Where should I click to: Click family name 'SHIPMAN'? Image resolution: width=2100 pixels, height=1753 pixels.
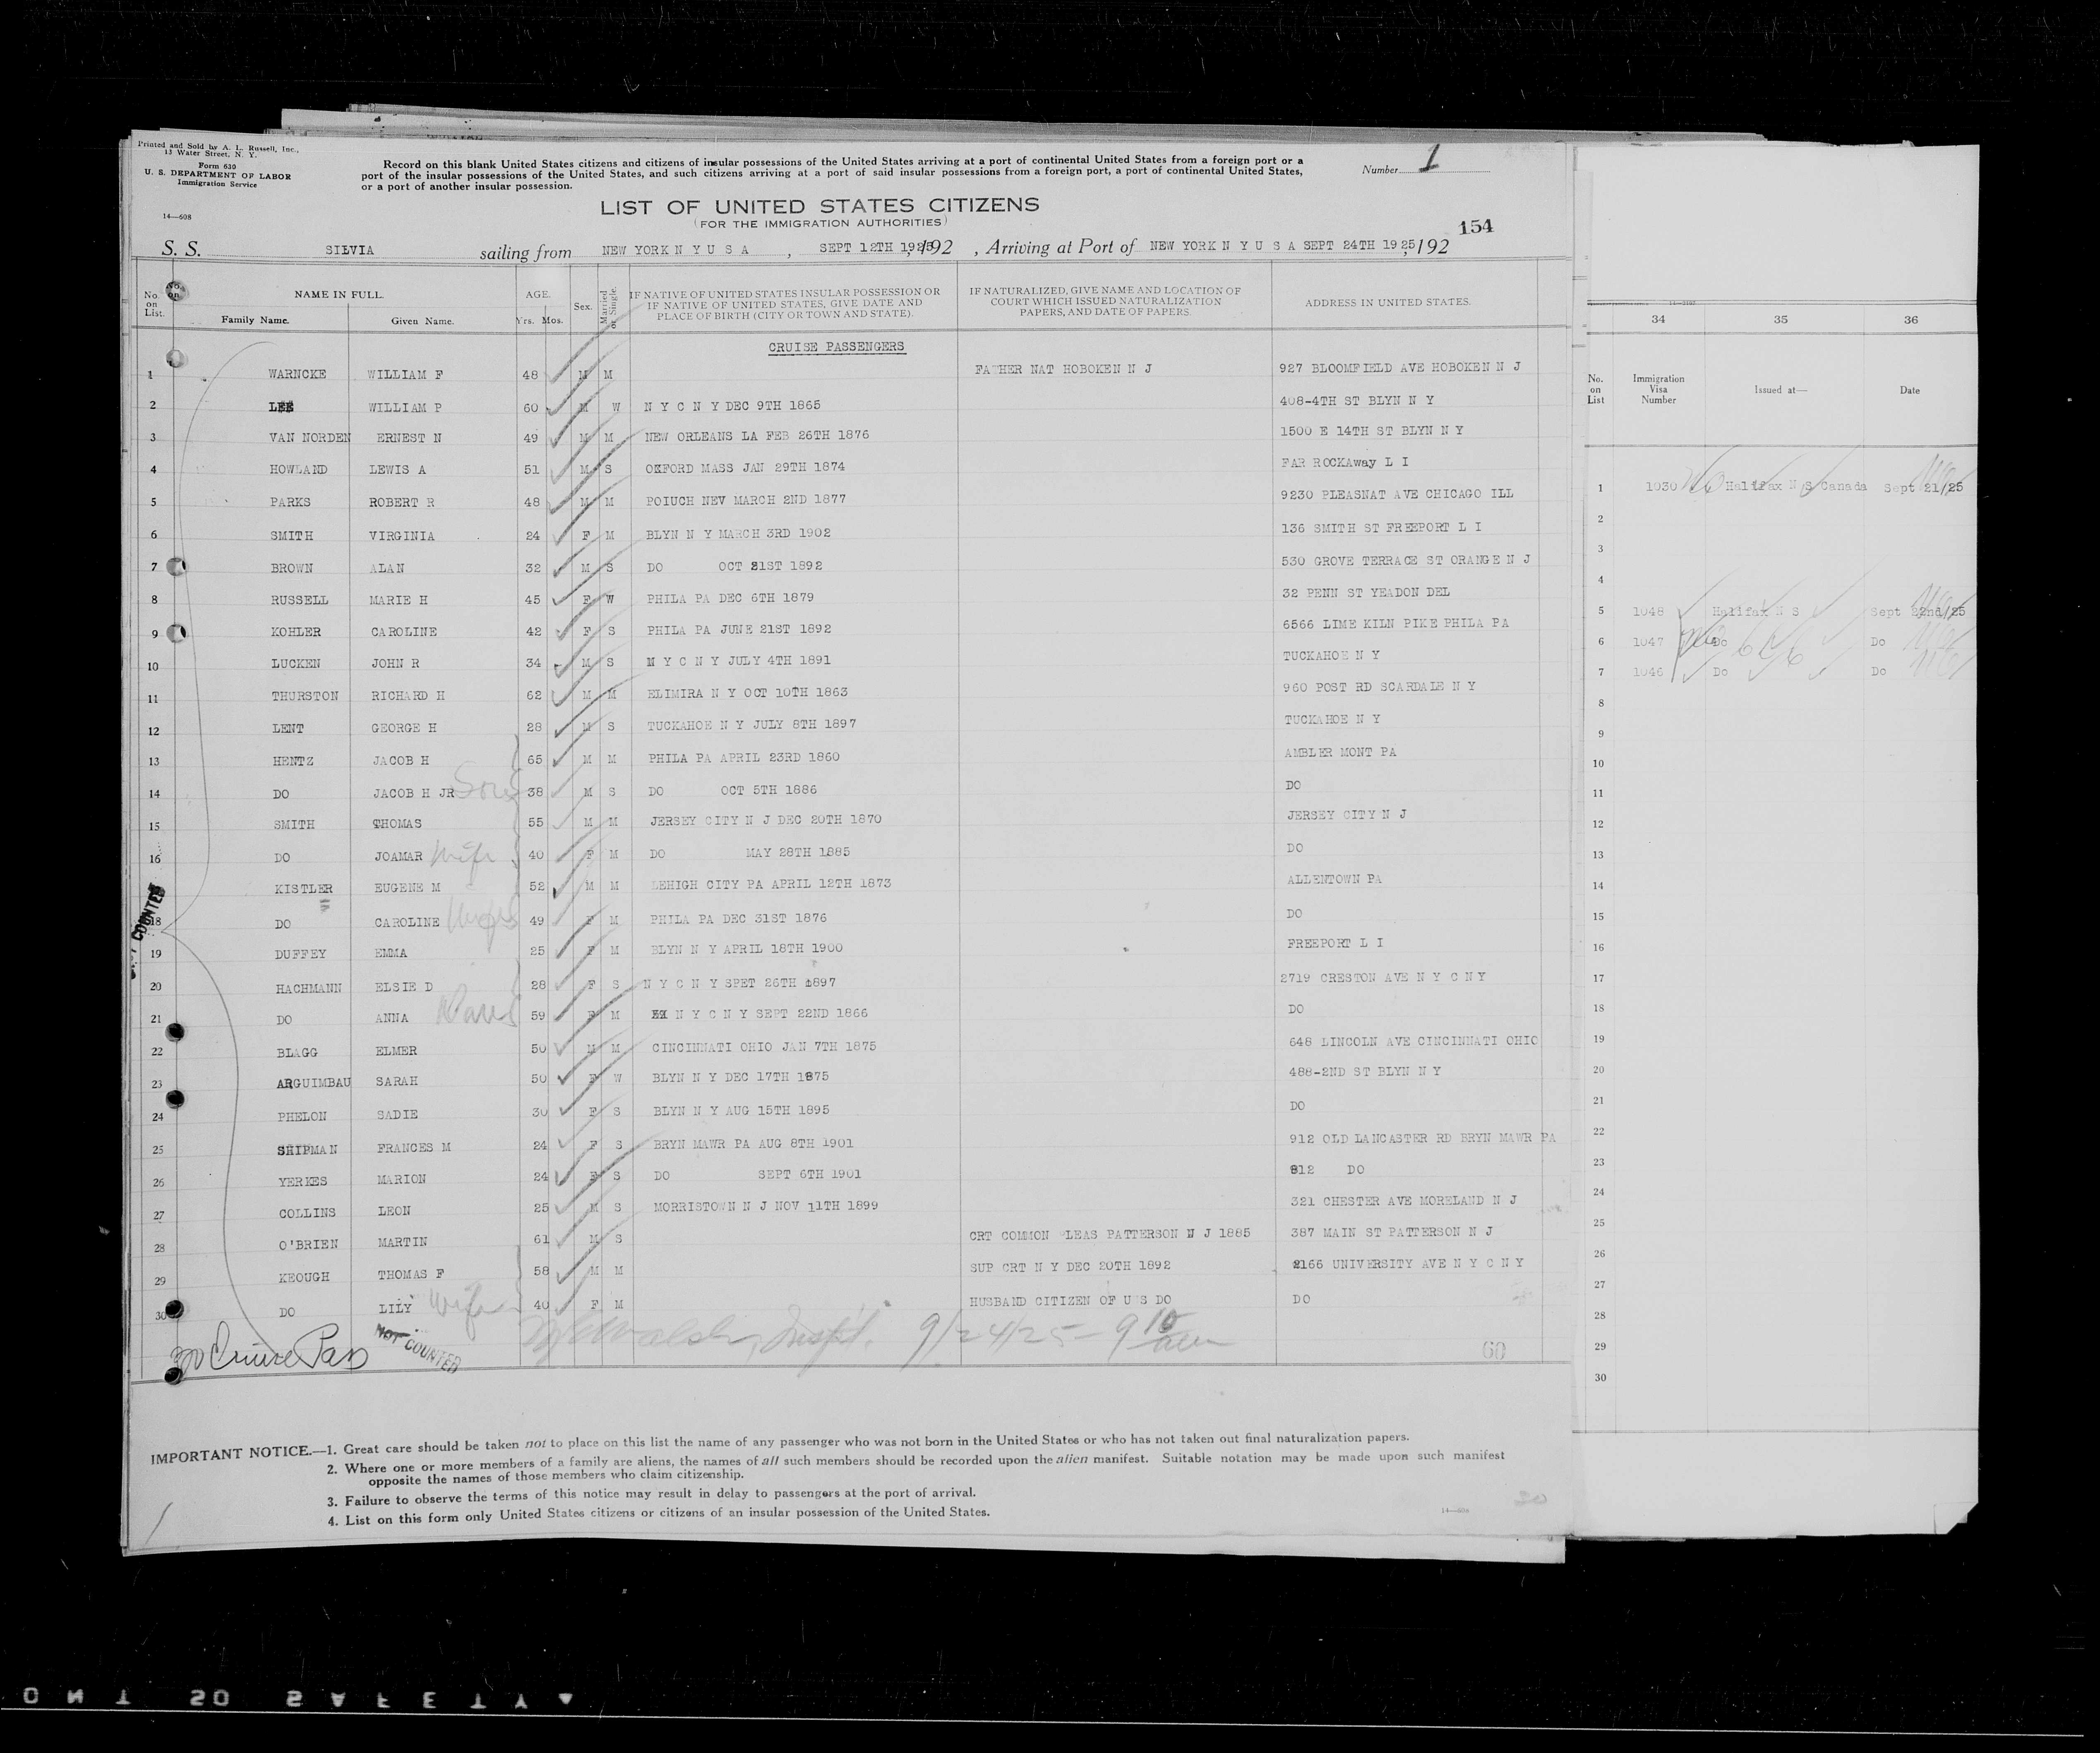pos(307,1150)
